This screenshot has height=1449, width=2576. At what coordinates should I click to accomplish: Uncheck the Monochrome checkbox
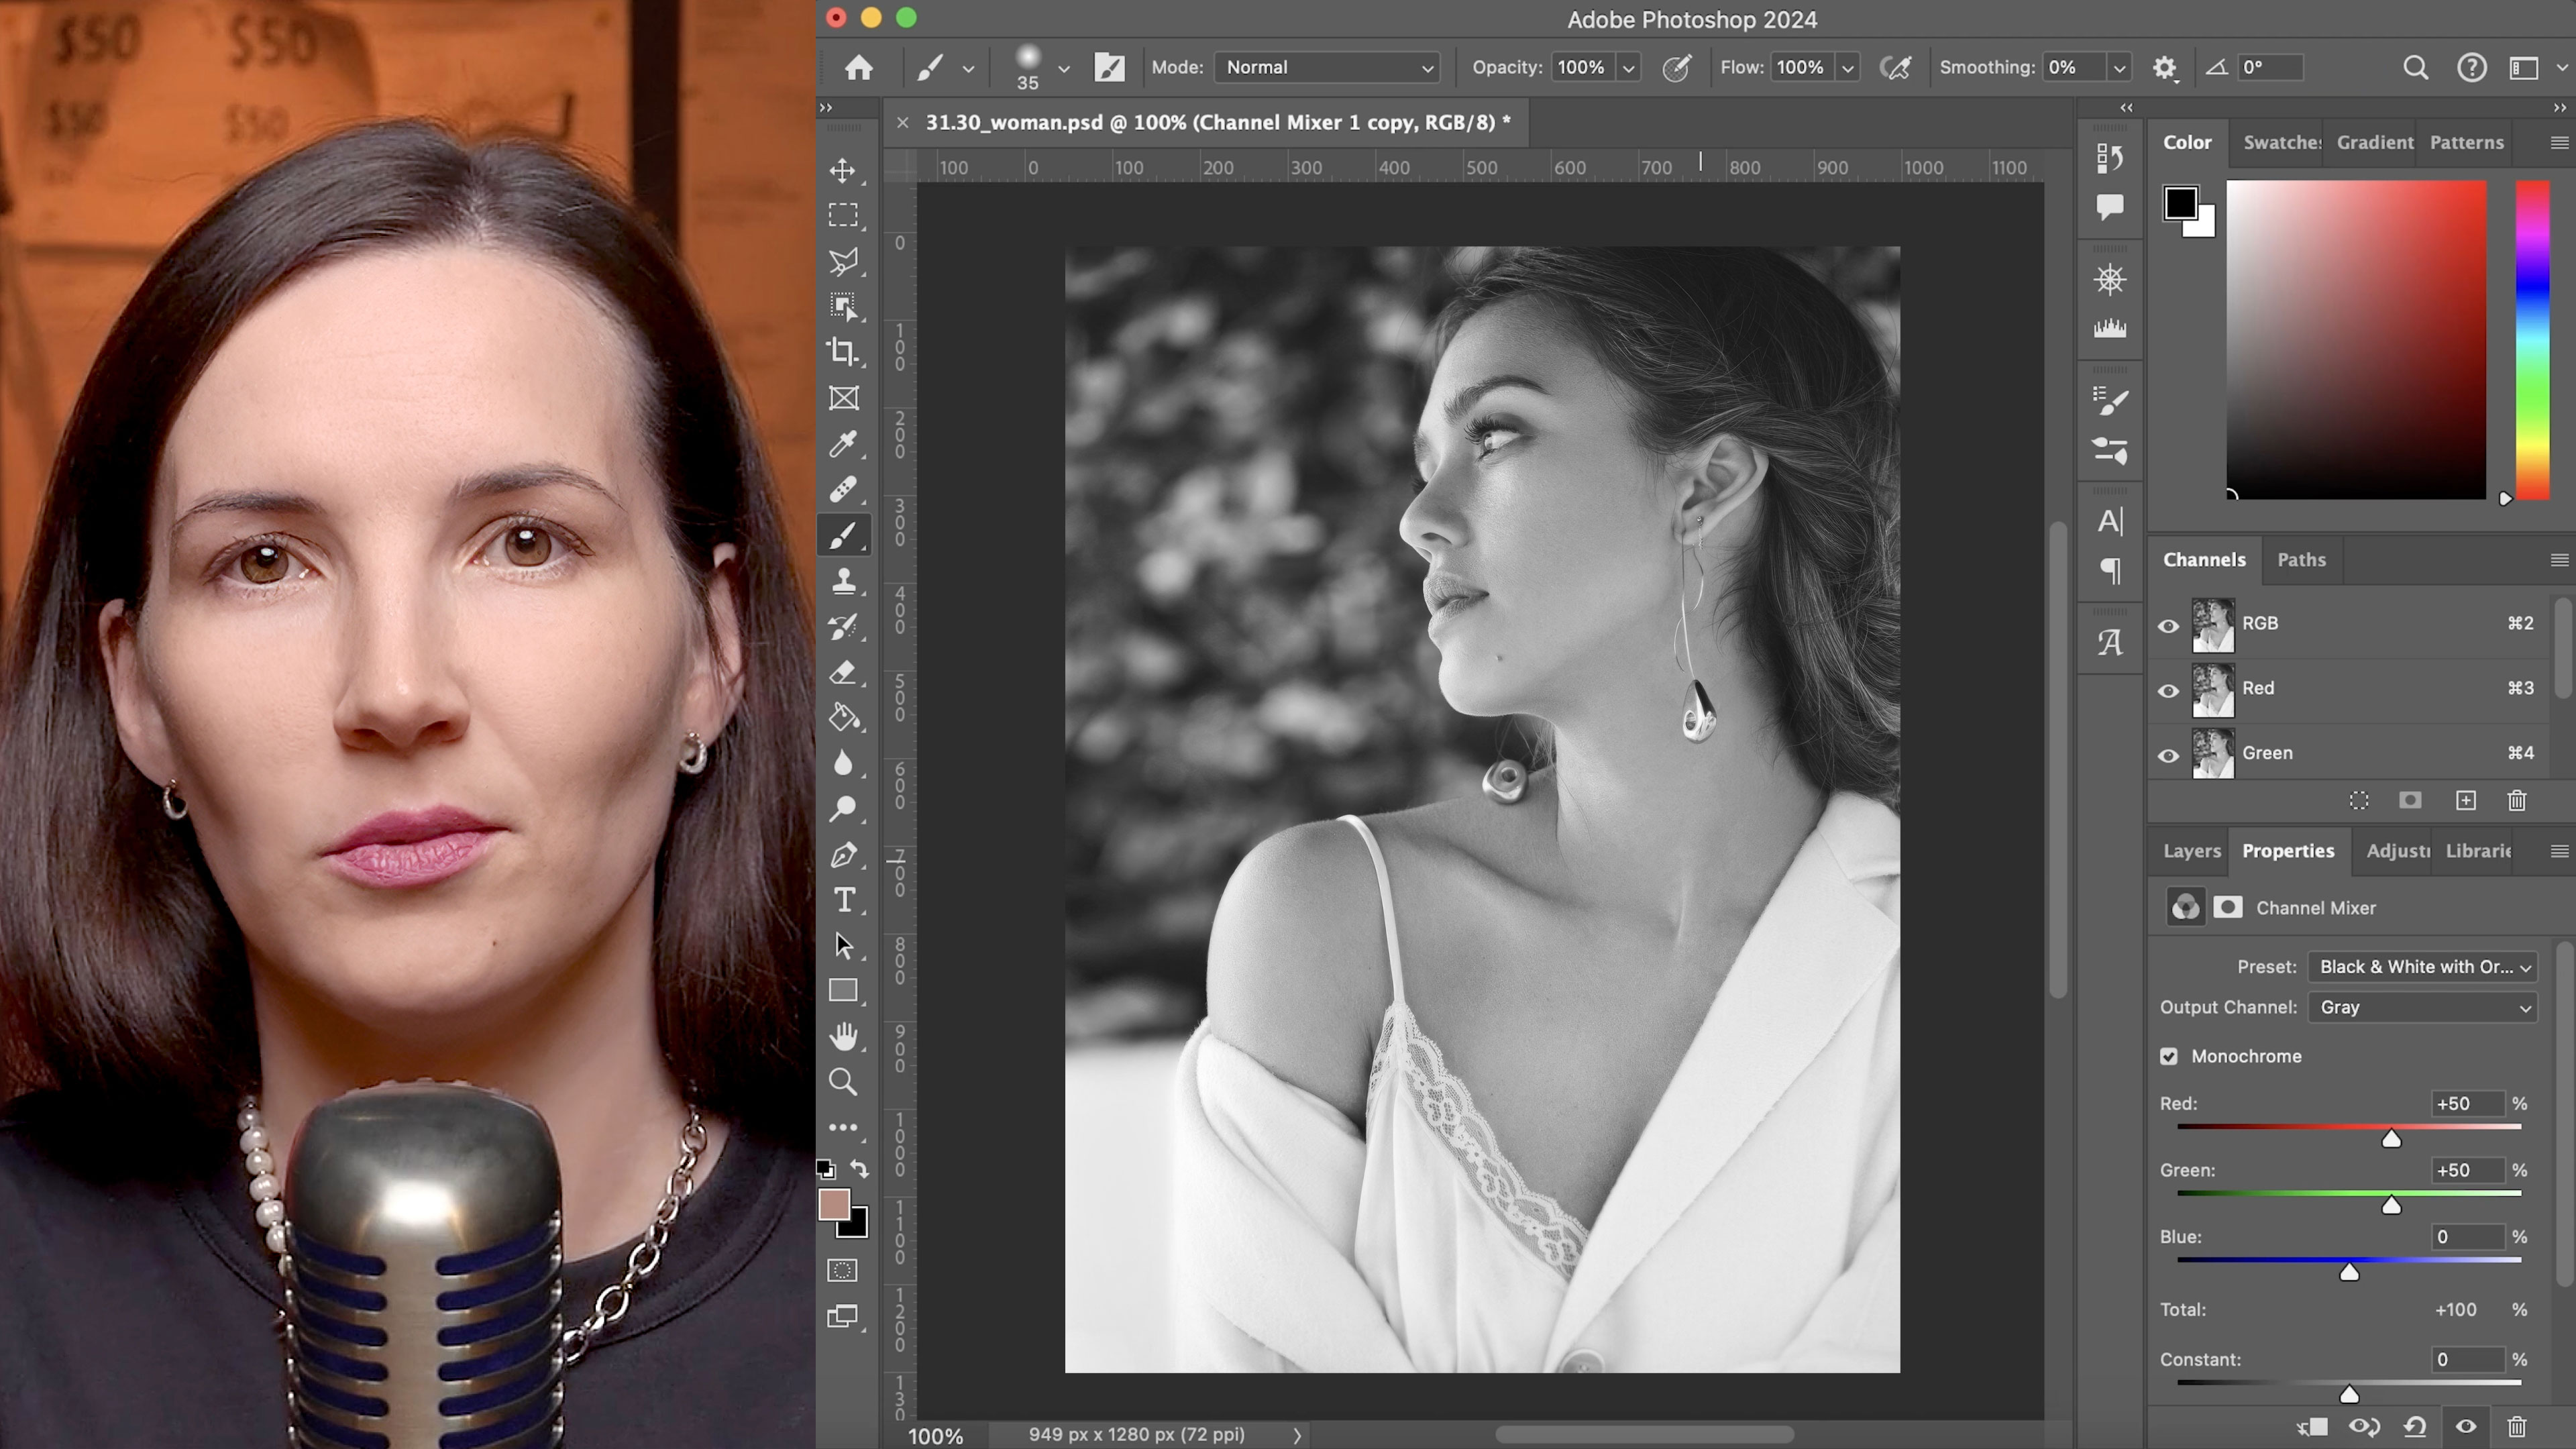pos(2169,1057)
